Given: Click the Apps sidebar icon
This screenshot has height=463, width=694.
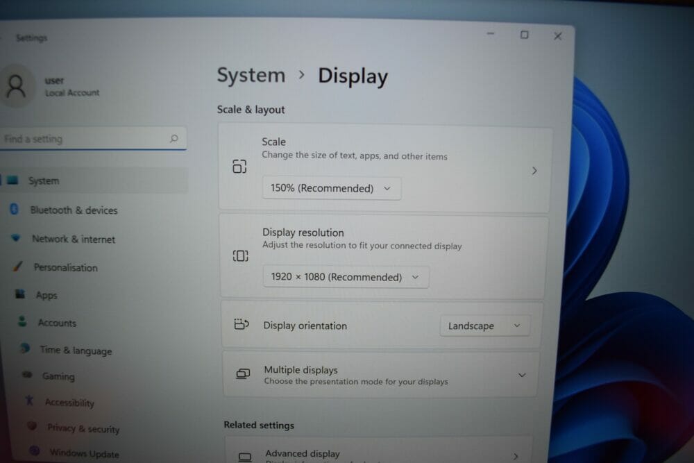Looking at the screenshot, I should click(x=20, y=294).
